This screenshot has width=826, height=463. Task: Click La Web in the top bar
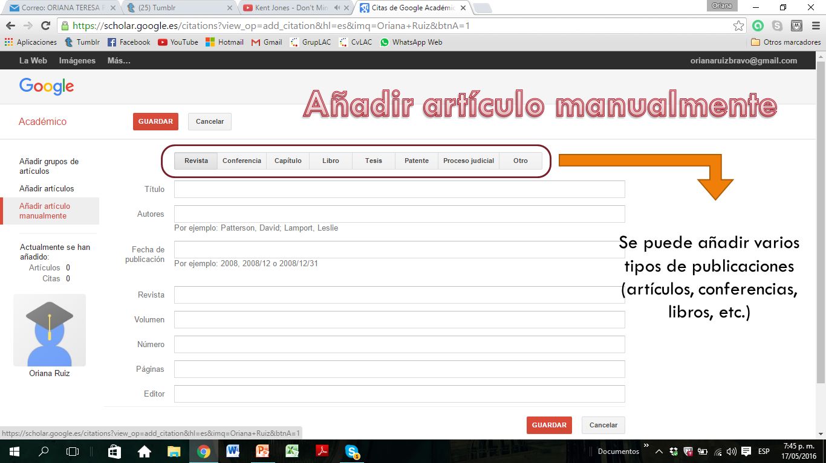tap(33, 60)
